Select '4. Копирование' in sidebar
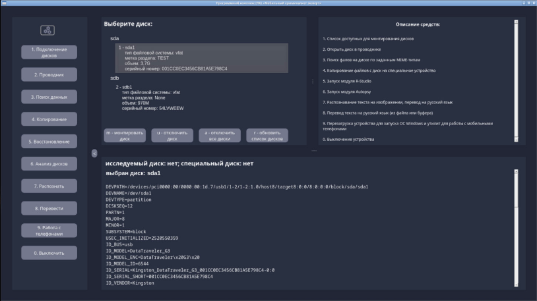 click(49, 119)
